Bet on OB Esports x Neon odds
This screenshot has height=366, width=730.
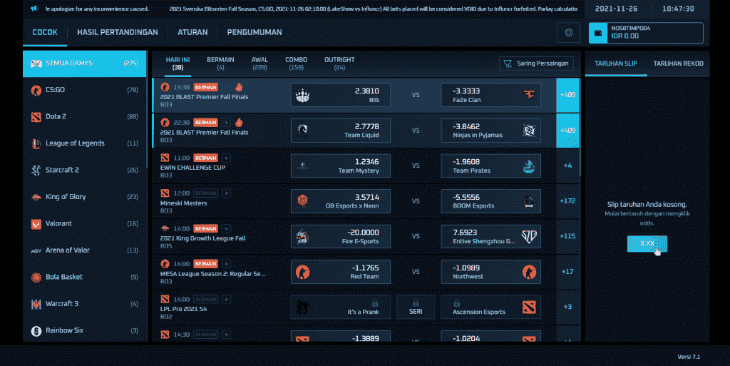(340, 201)
